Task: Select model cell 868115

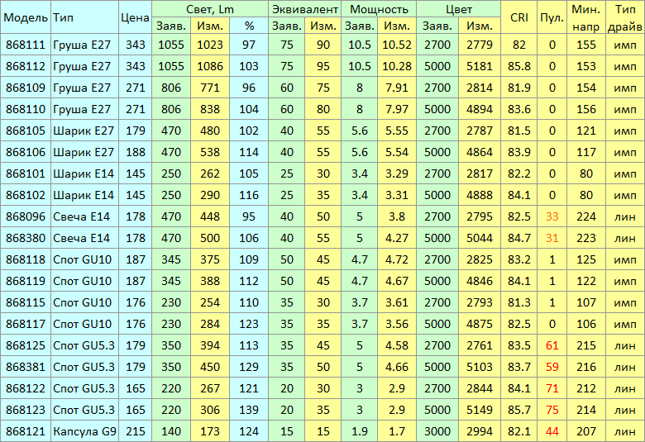Action: [x=26, y=302]
